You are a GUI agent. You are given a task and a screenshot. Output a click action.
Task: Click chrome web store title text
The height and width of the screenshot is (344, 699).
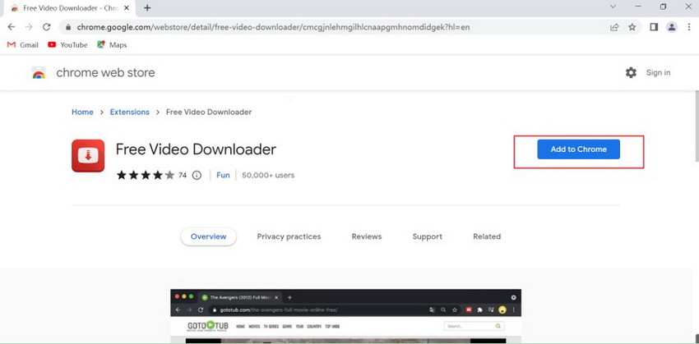[105, 73]
